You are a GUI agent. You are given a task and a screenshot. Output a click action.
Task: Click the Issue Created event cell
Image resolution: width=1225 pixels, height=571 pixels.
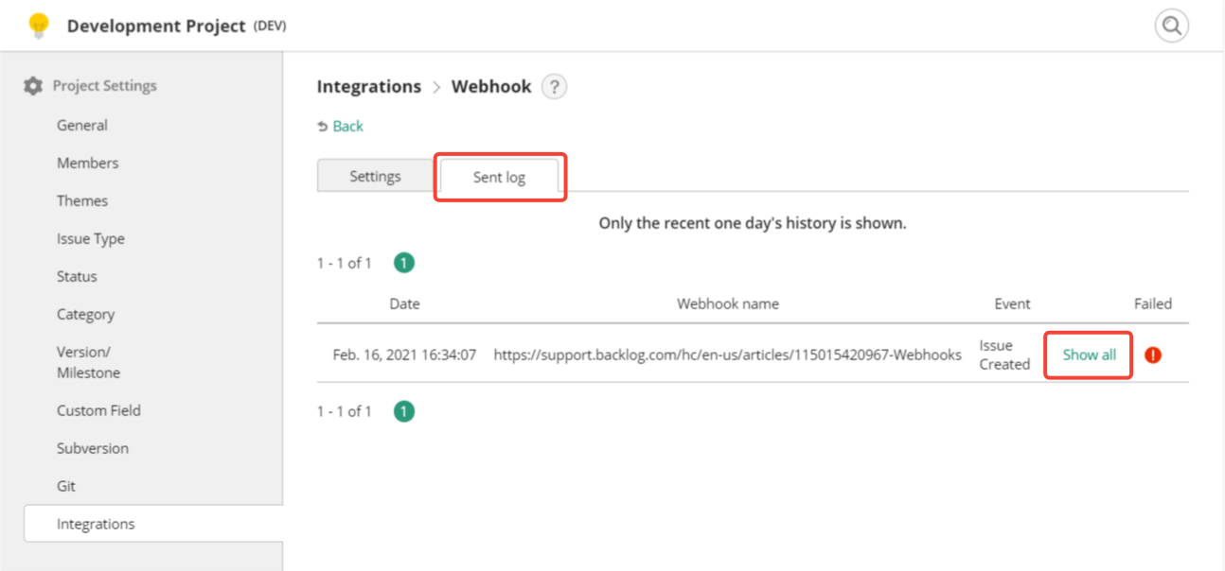tap(1004, 355)
